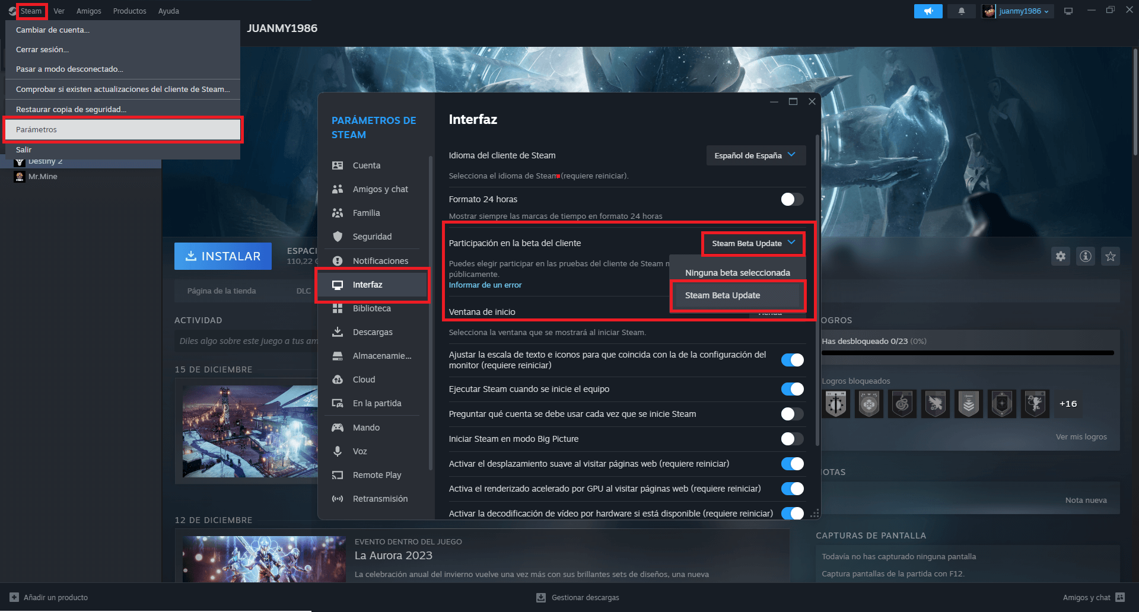Toggle renderizado acelerado por GPU
This screenshot has height=612, width=1139.
[x=792, y=489]
